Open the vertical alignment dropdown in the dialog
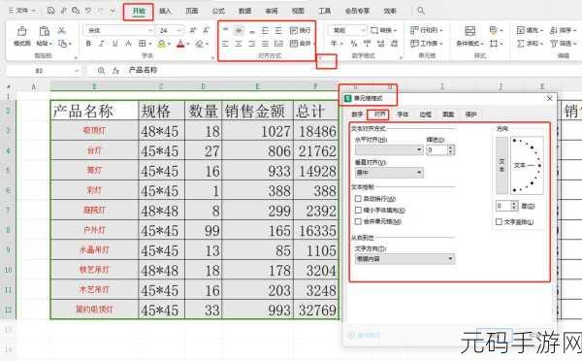This screenshot has width=582, height=361. (389, 173)
